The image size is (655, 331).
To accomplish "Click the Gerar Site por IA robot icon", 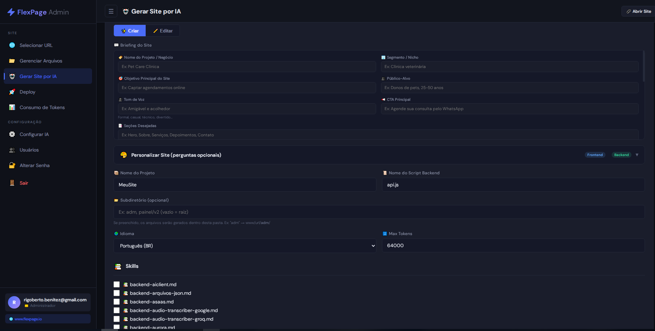I will [x=12, y=76].
